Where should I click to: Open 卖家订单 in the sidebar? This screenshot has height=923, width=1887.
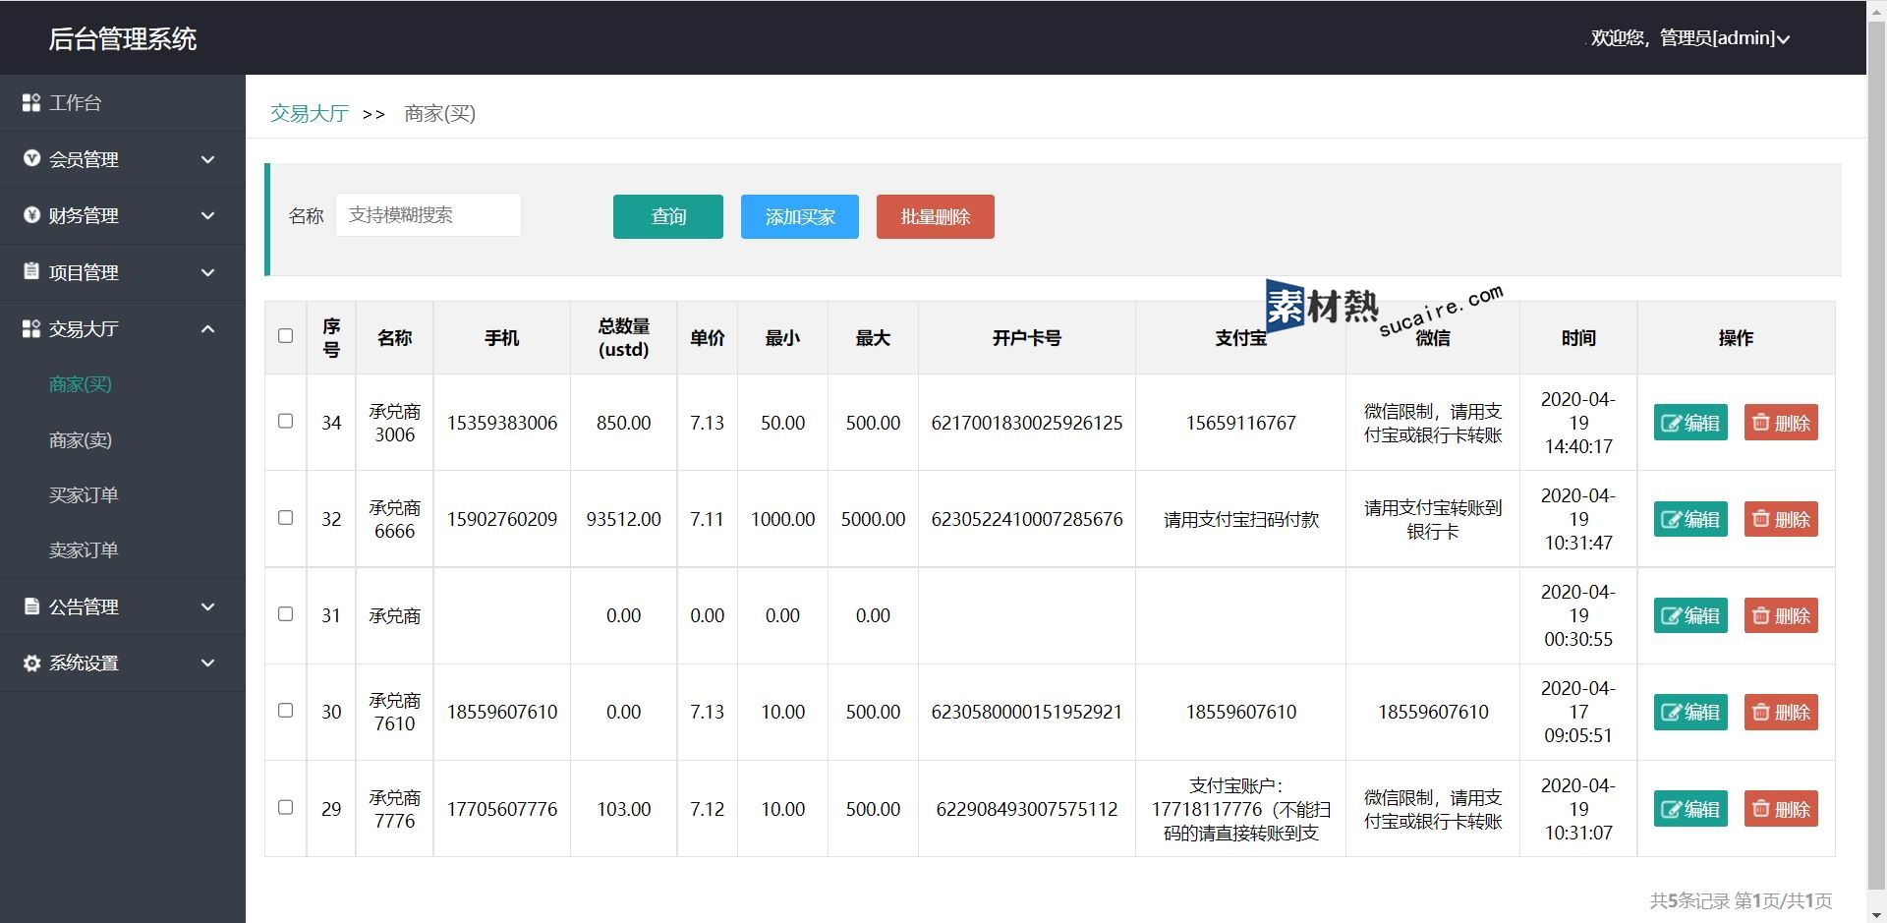(84, 549)
